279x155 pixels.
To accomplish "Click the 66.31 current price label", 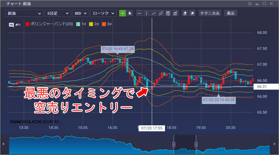I will coord(266,87).
